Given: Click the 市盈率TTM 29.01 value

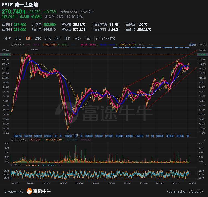Looking at the screenshot, I should tap(115, 29).
